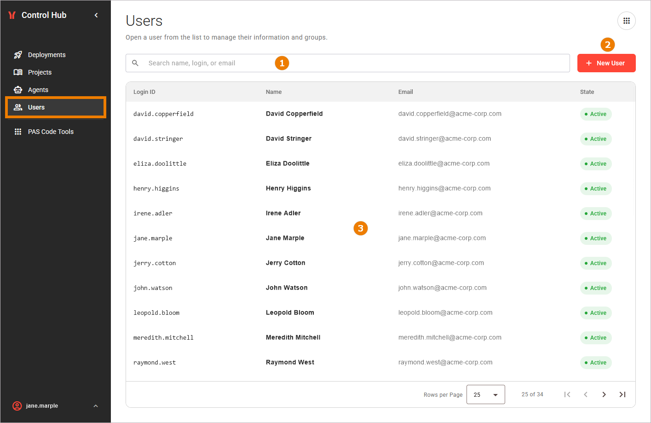Click the Projects book icon
651x423 pixels.
pos(18,72)
